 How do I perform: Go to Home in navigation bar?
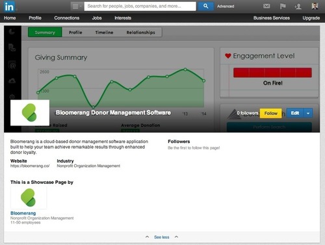[x=10, y=18]
